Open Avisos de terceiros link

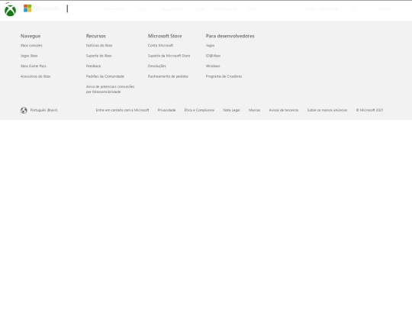[284, 110]
